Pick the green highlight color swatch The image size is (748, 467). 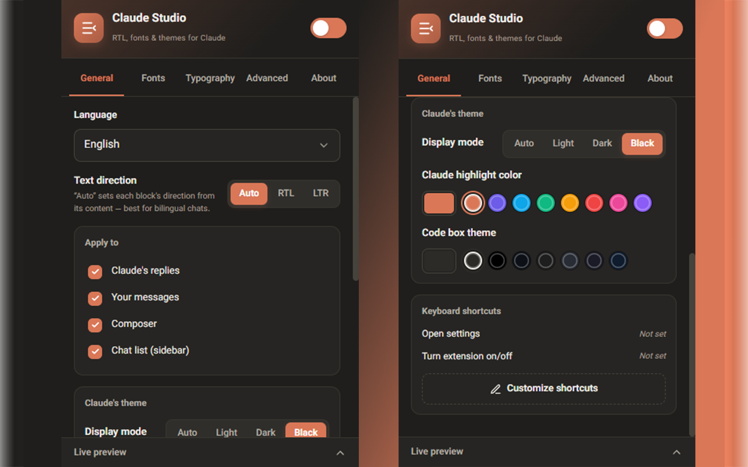(546, 203)
